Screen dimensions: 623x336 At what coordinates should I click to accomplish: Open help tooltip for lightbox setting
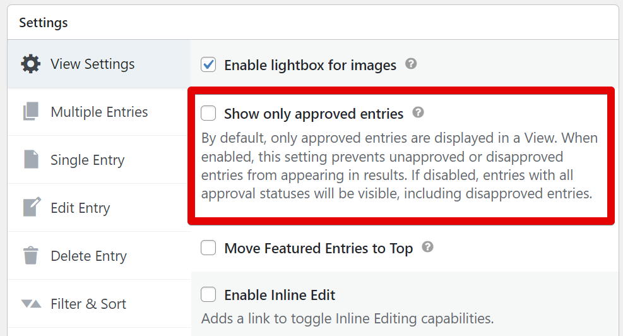[411, 64]
